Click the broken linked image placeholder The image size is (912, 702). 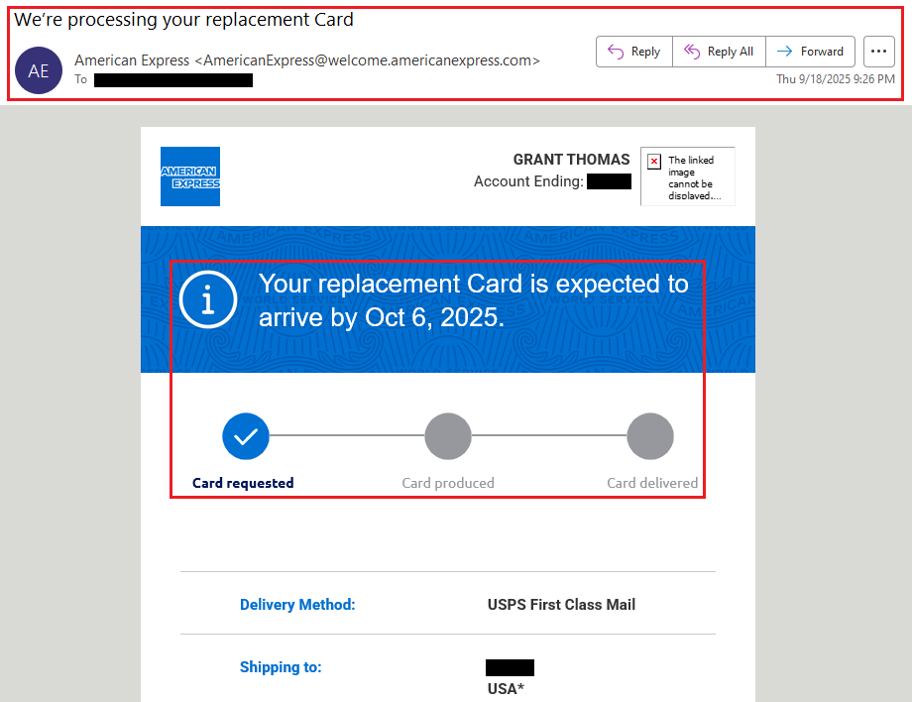(x=688, y=176)
